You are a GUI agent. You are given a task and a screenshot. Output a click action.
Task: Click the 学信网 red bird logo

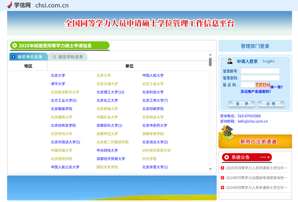(x=10, y=5)
